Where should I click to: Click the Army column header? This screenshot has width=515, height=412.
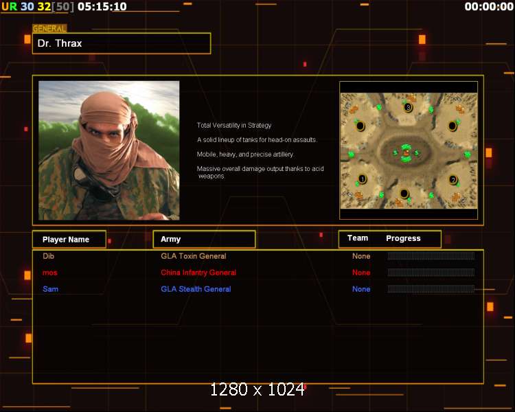(205, 239)
